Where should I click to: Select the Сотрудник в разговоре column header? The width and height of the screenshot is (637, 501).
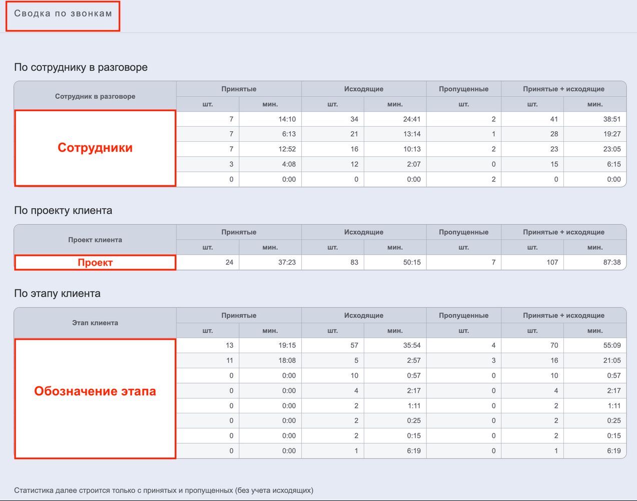[95, 96]
